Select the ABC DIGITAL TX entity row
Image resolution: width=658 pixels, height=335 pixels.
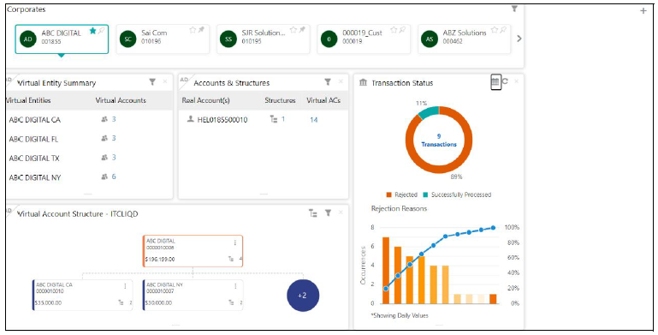click(89, 159)
